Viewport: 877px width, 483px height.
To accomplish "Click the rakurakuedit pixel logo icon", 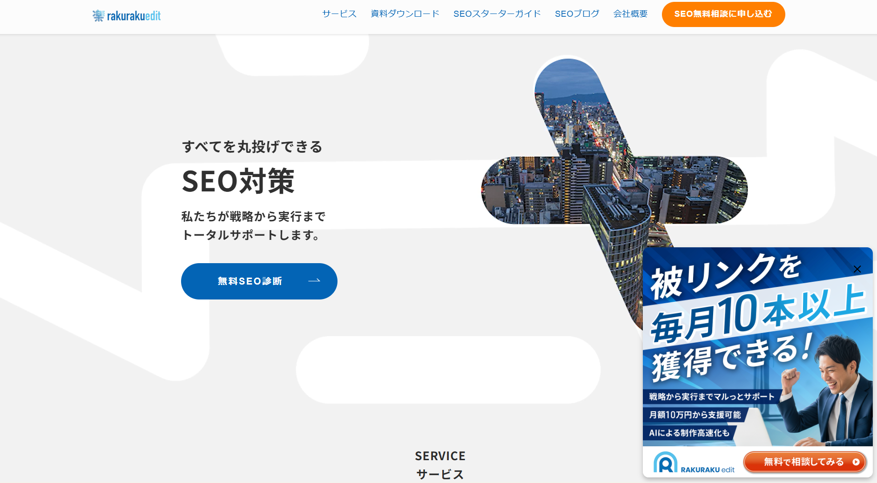I will (x=98, y=16).
